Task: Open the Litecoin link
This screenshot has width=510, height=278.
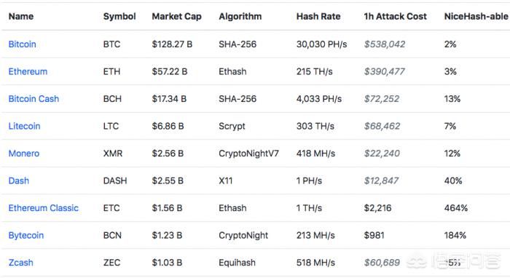Action: point(24,126)
